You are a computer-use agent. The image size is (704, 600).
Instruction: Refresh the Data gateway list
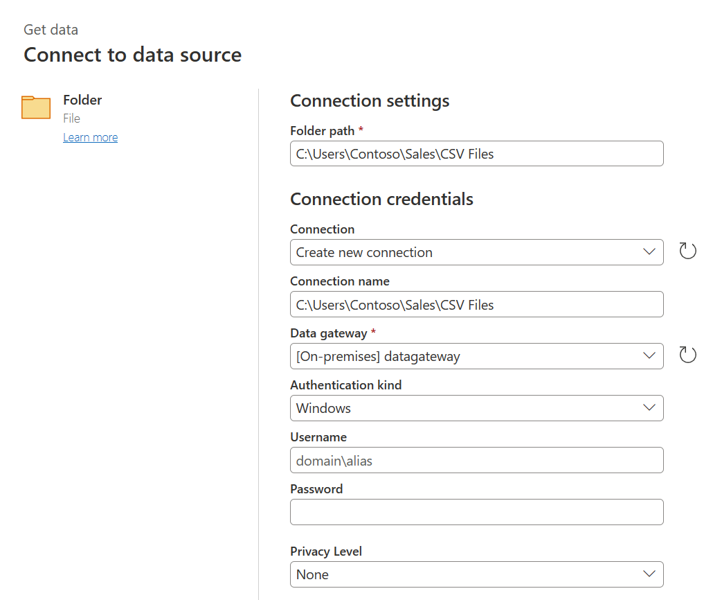tap(687, 355)
